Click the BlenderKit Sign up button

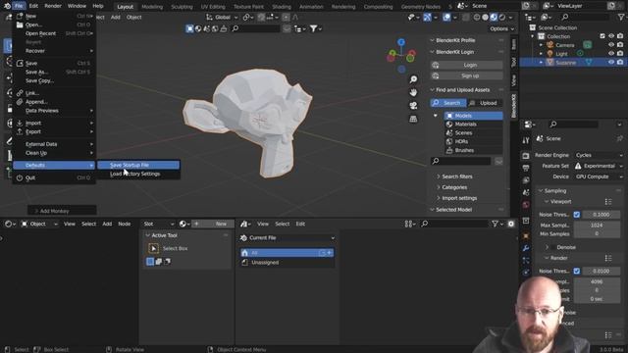[467, 76]
